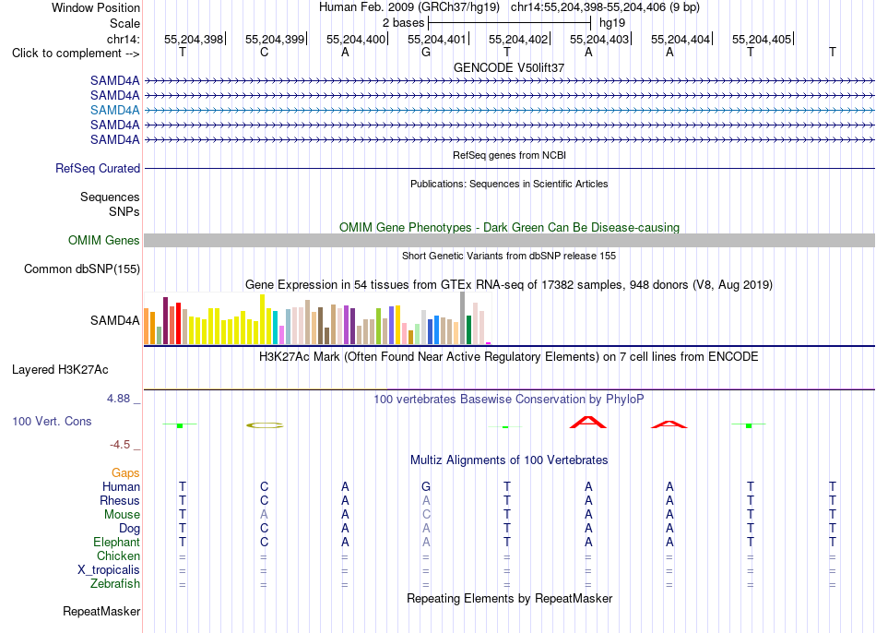This screenshot has height=633, width=876.
Task: Click the Window Position label
Action: (x=96, y=7)
